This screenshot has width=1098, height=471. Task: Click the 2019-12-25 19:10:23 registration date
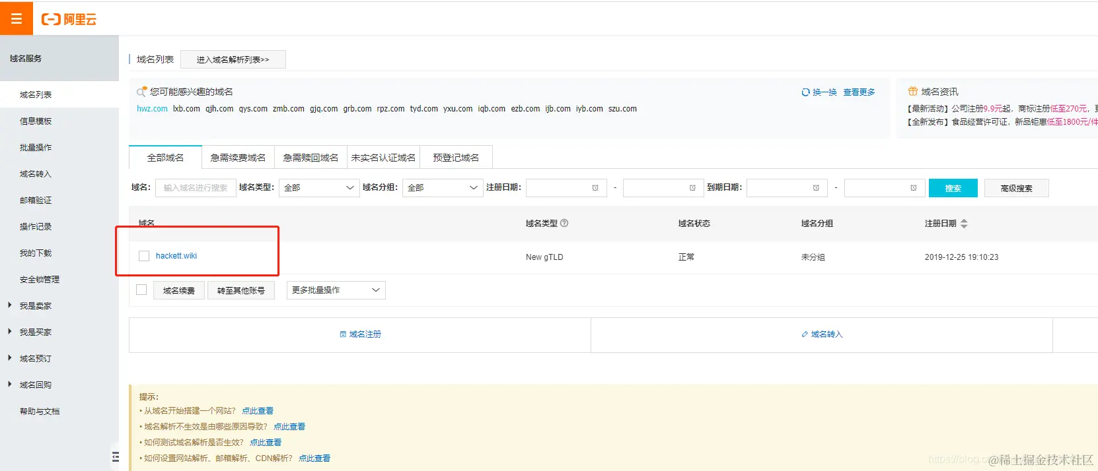[961, 257]
